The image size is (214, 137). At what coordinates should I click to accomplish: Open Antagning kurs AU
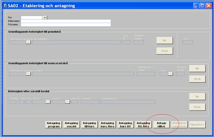[125, 124]
